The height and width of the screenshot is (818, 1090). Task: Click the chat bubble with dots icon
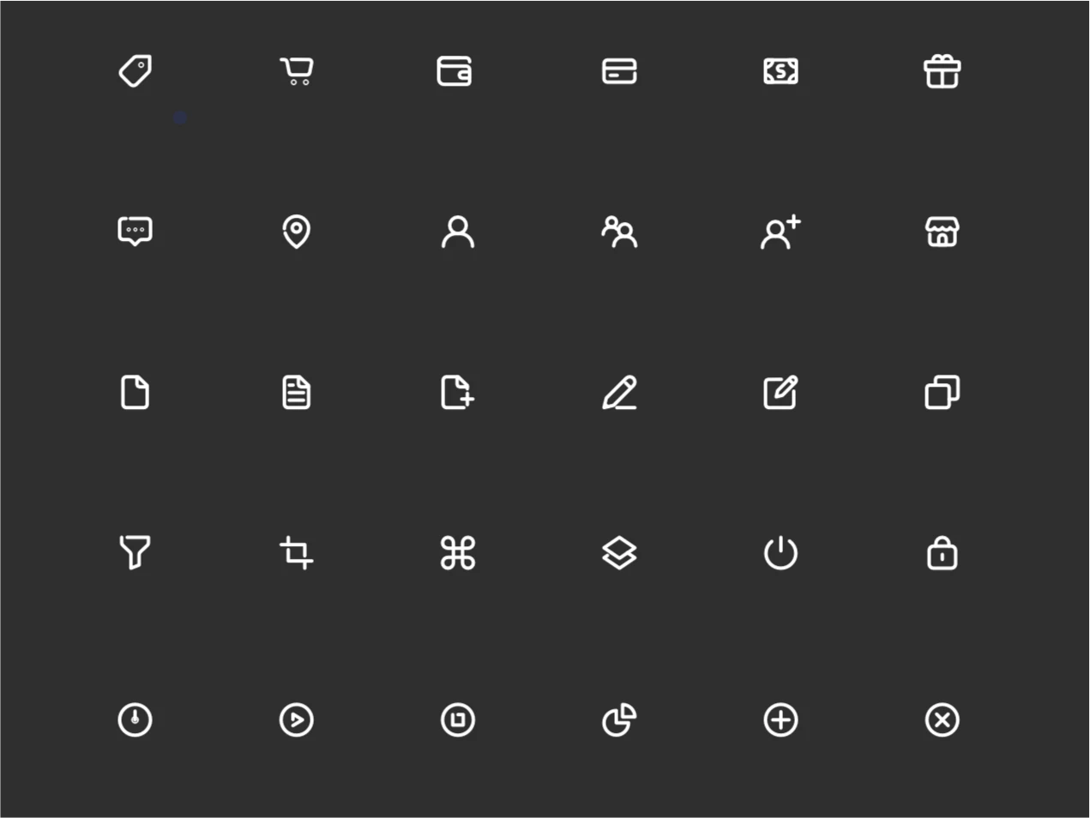click(x=135, y=232)
